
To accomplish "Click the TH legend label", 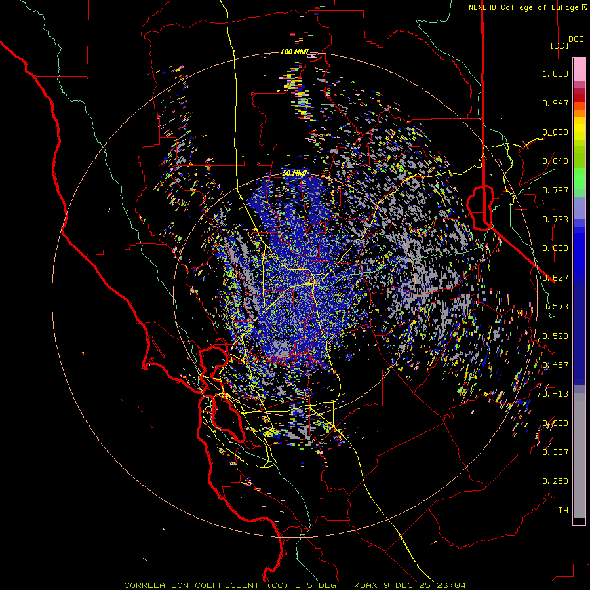I will click(x=563, y=511).
